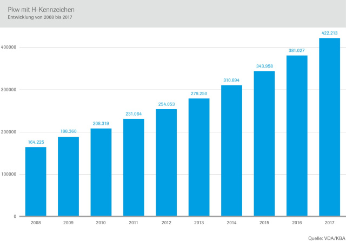Select the 2009 label on the x-axis
Viewport: 346px width, 241px height.
coord(68,222)
